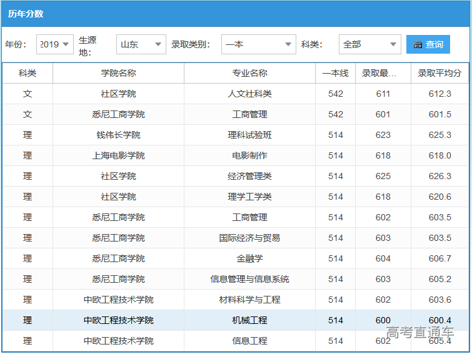Select the 材料科学与工程 row
Image resolution: width=472 pixels, height=357 pixels.
[249, 300]
